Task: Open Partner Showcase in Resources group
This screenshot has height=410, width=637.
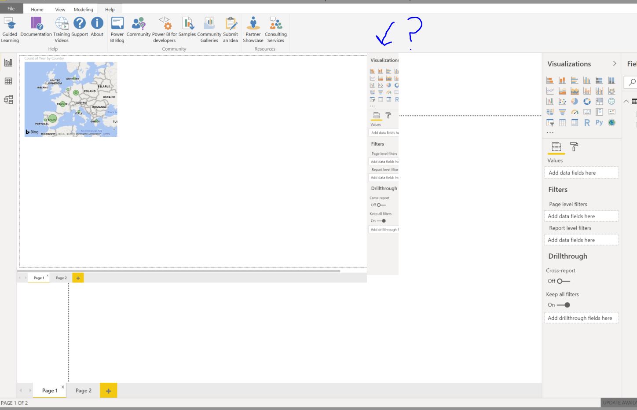Action: click(253, 30)
